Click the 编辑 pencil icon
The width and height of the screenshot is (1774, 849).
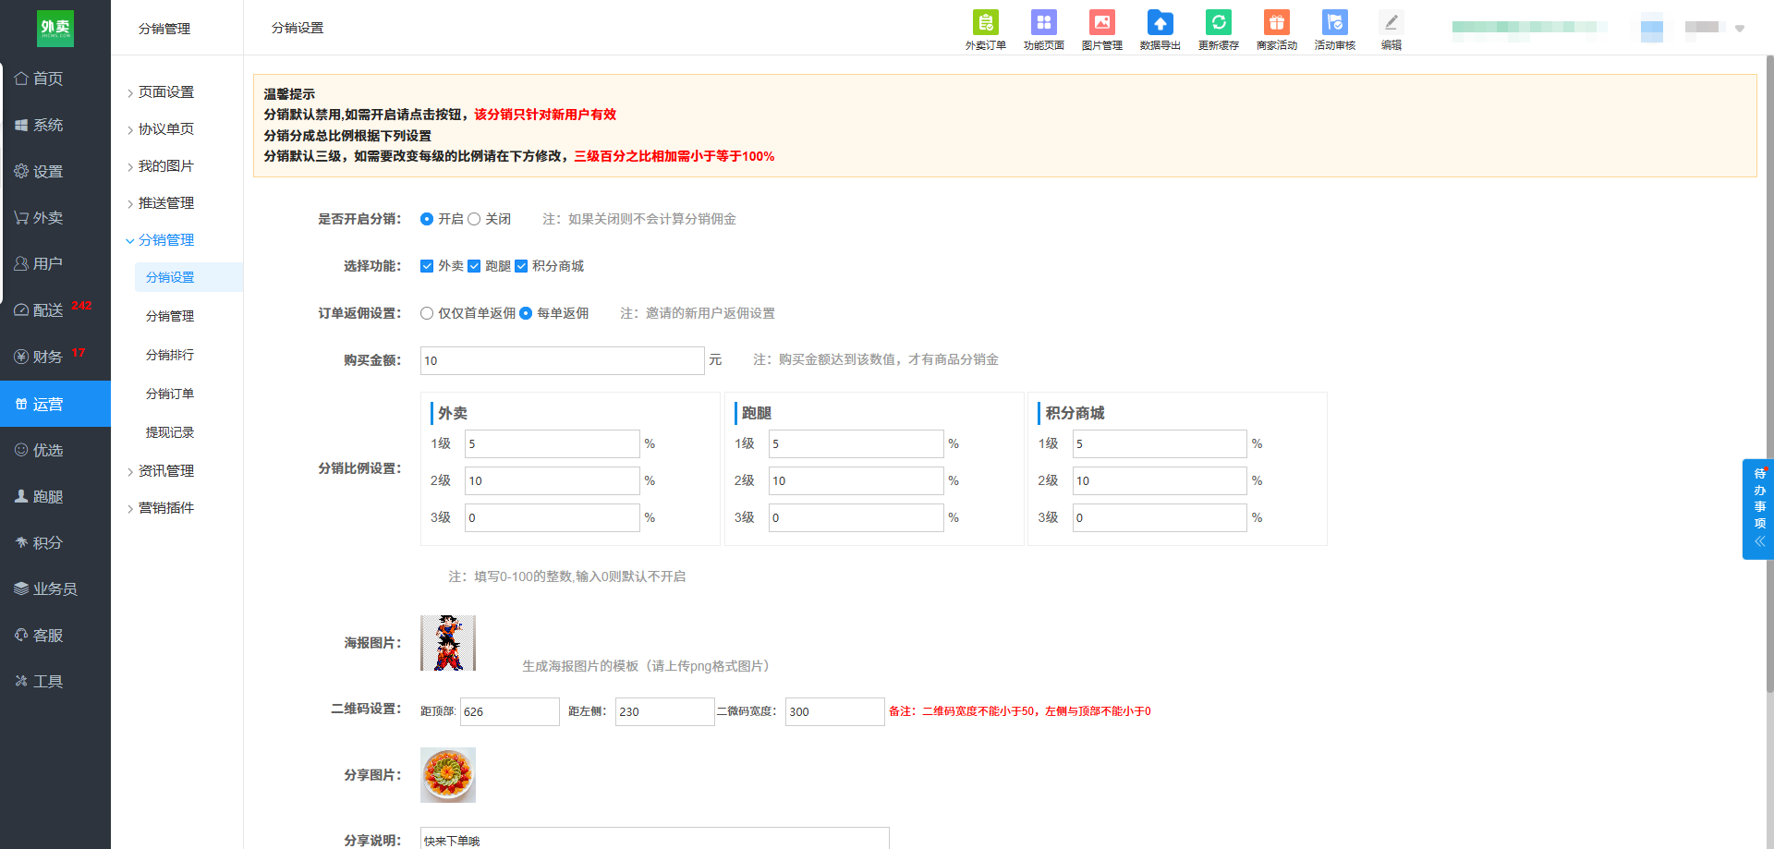pos(1391,22)
